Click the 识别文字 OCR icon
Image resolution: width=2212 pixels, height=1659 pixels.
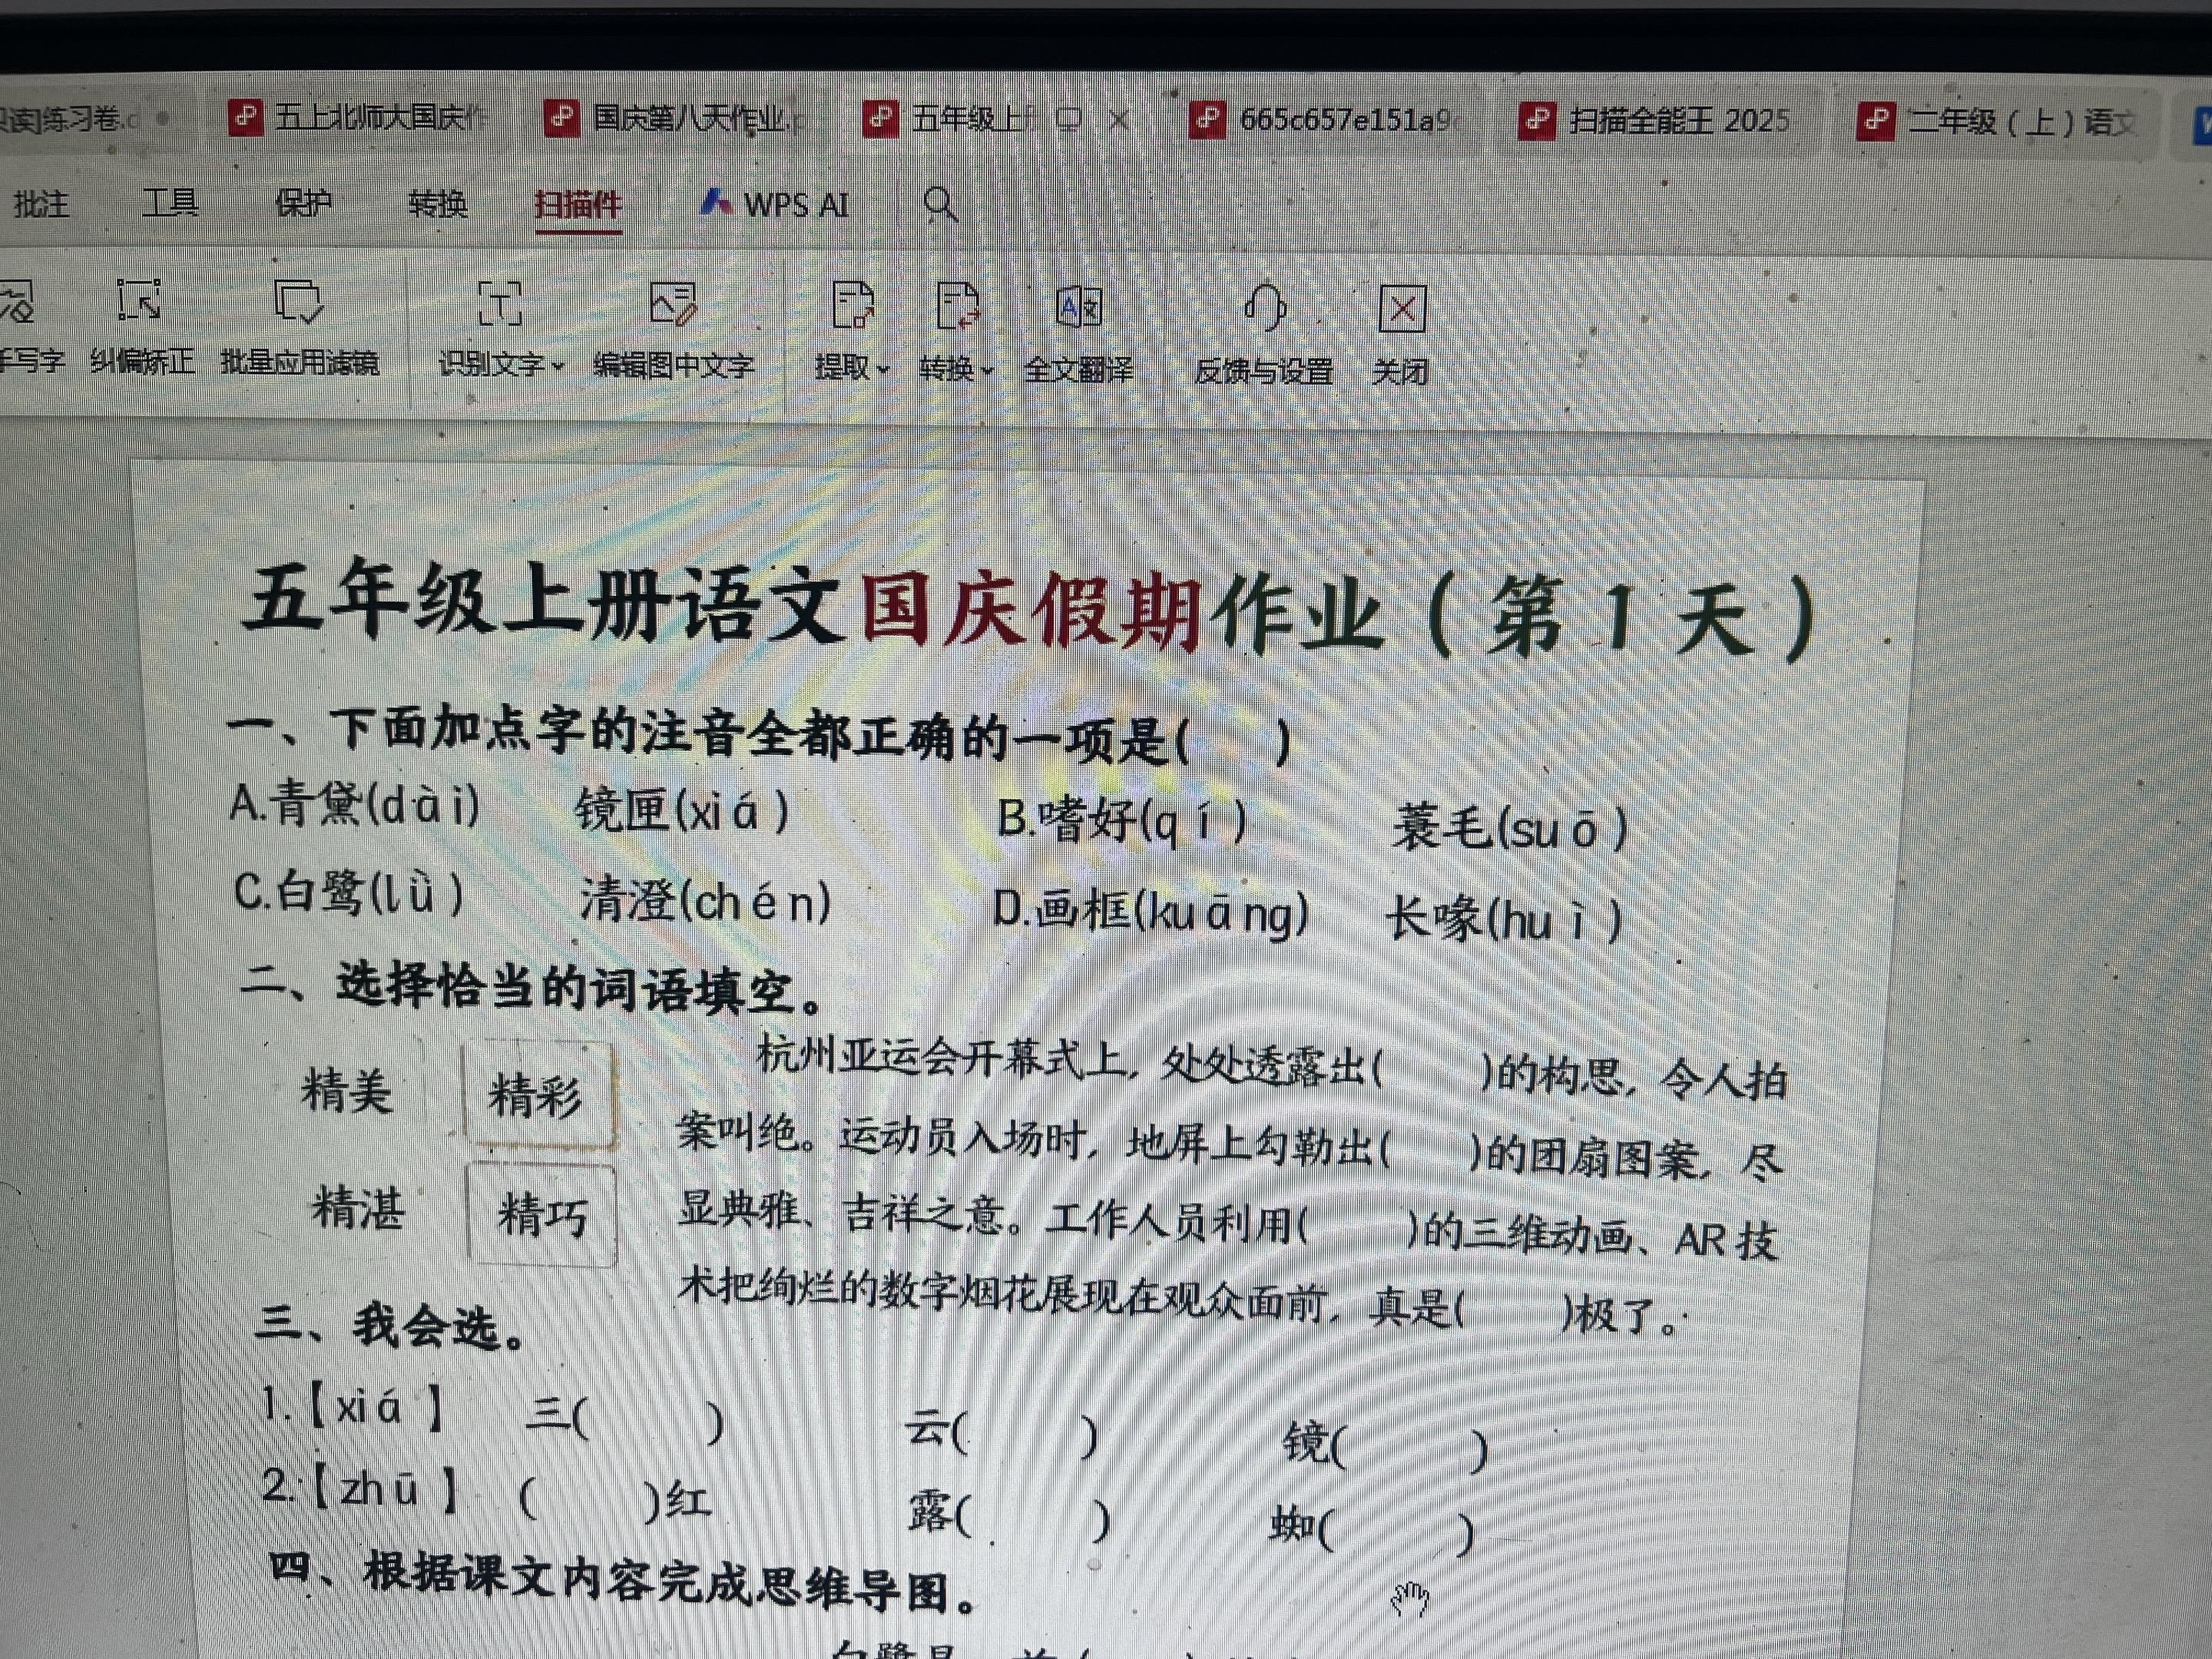point(499,303)
